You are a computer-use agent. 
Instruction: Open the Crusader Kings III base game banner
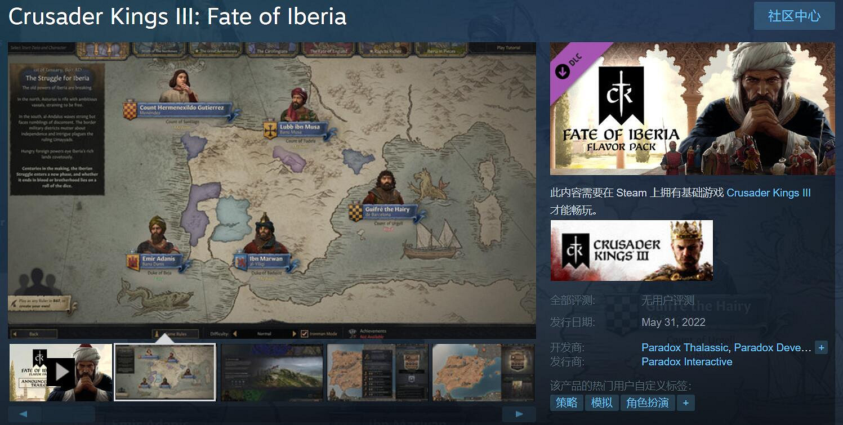(632, 250)
